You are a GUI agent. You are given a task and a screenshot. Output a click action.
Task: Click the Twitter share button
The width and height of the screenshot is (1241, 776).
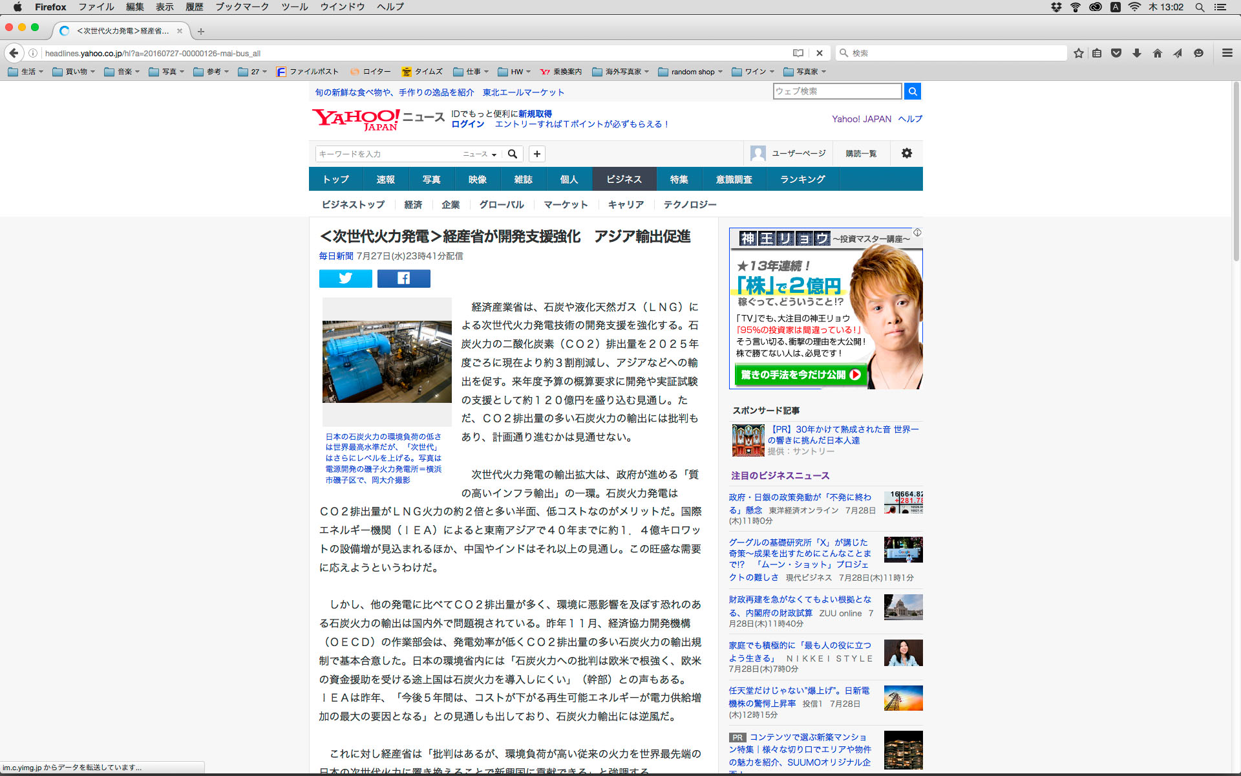[x=345, y=279]
